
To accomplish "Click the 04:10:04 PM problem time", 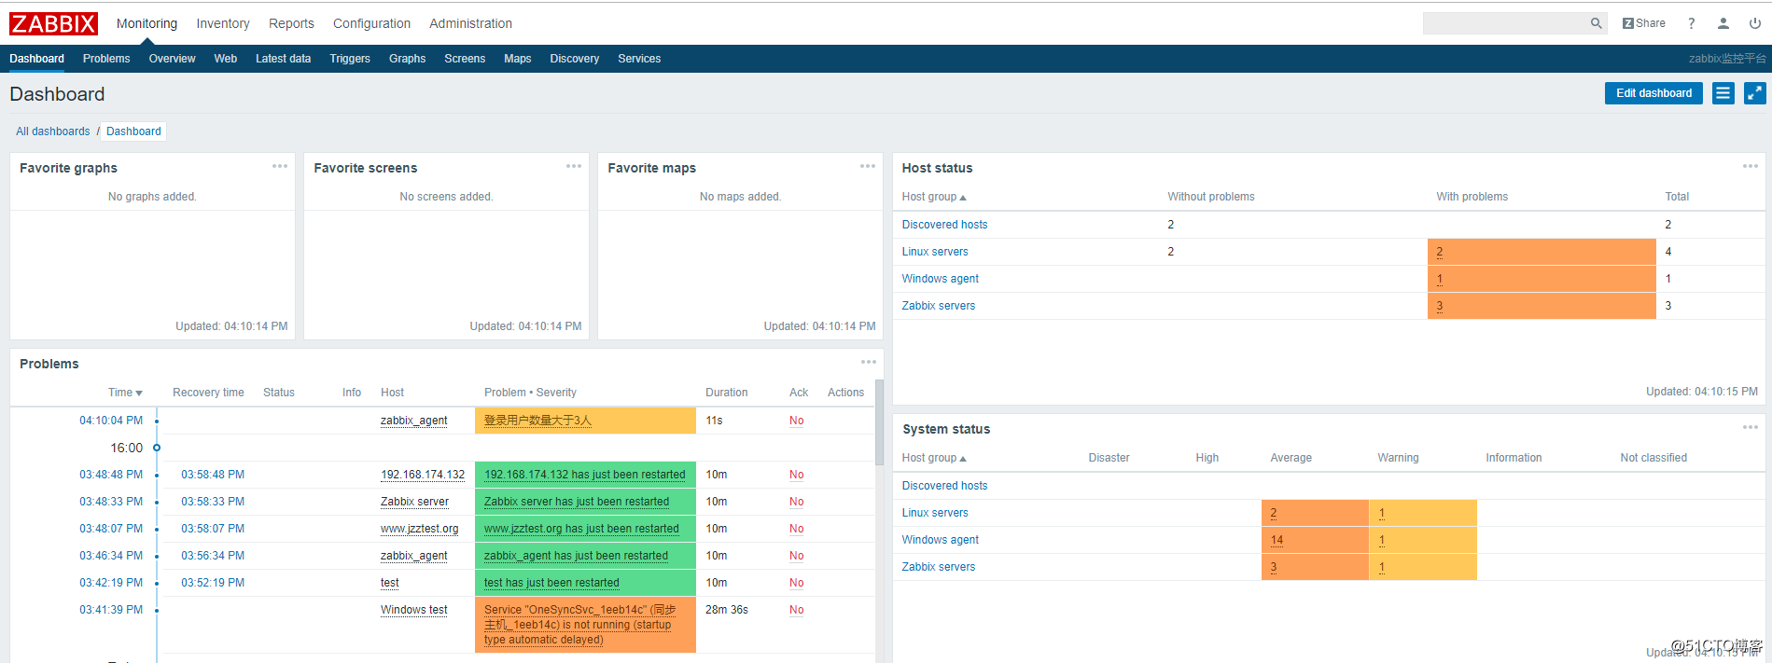I will tap(111, 421).
